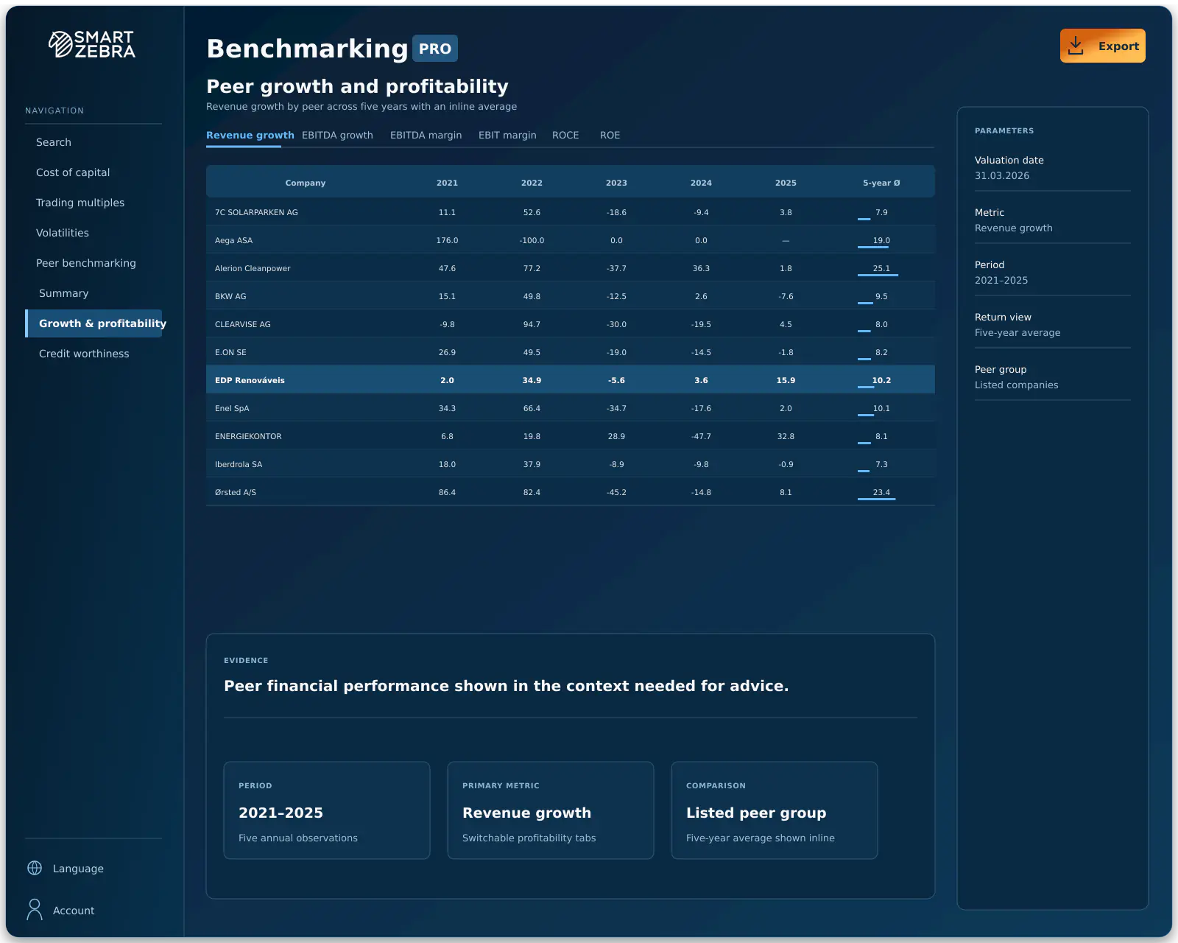The image size is (1178, 943).
Task: Sort by the 2021 column header
Action: pyautogui.click(x=447, y=183)
